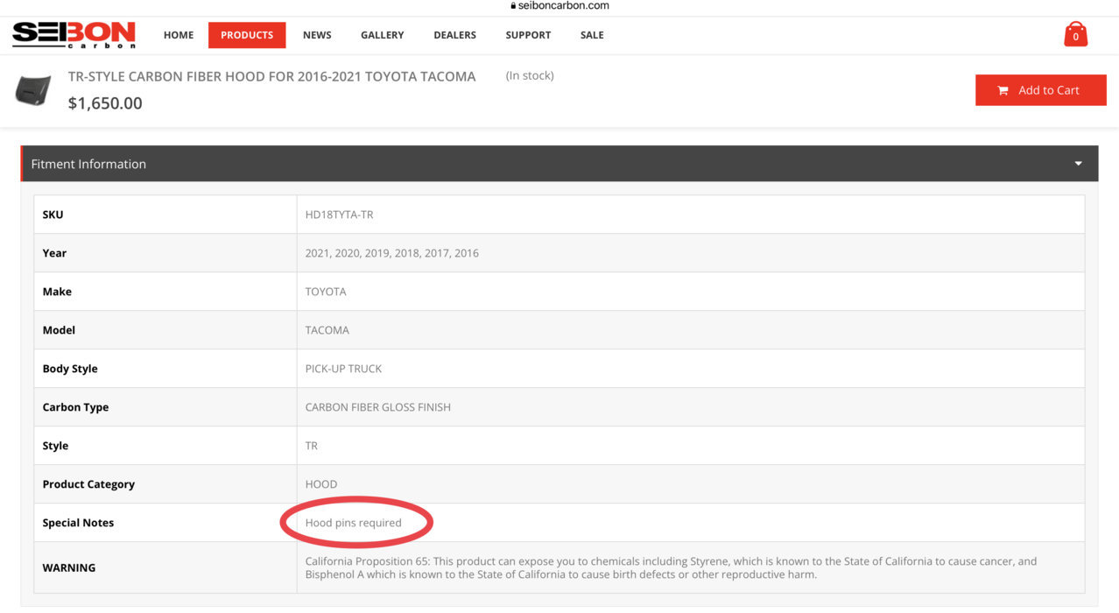Open the SUPPORT menu item
1119x613 pixels.
528,35
